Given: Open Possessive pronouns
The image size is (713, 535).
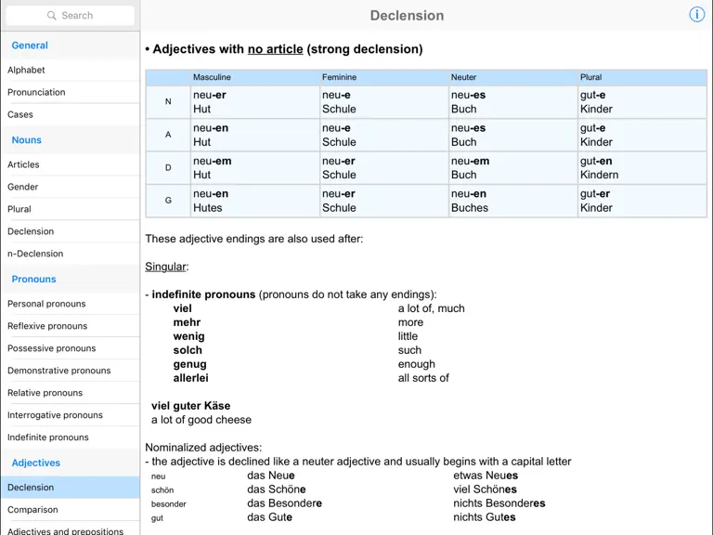Looking at the screenshot, I should point(70,348).
